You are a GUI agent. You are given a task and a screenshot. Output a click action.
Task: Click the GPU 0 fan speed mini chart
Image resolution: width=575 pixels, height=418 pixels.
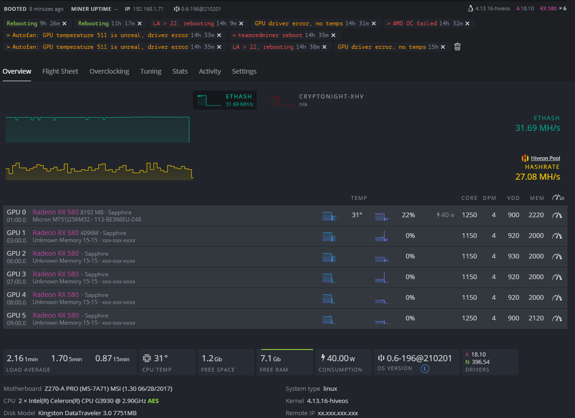click(x=383, y=216)
